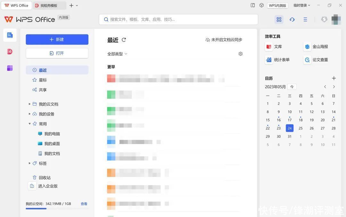Open the 全部类型 filter dropdown
Viewport: 346px width, 217px height.
(117, 54)
